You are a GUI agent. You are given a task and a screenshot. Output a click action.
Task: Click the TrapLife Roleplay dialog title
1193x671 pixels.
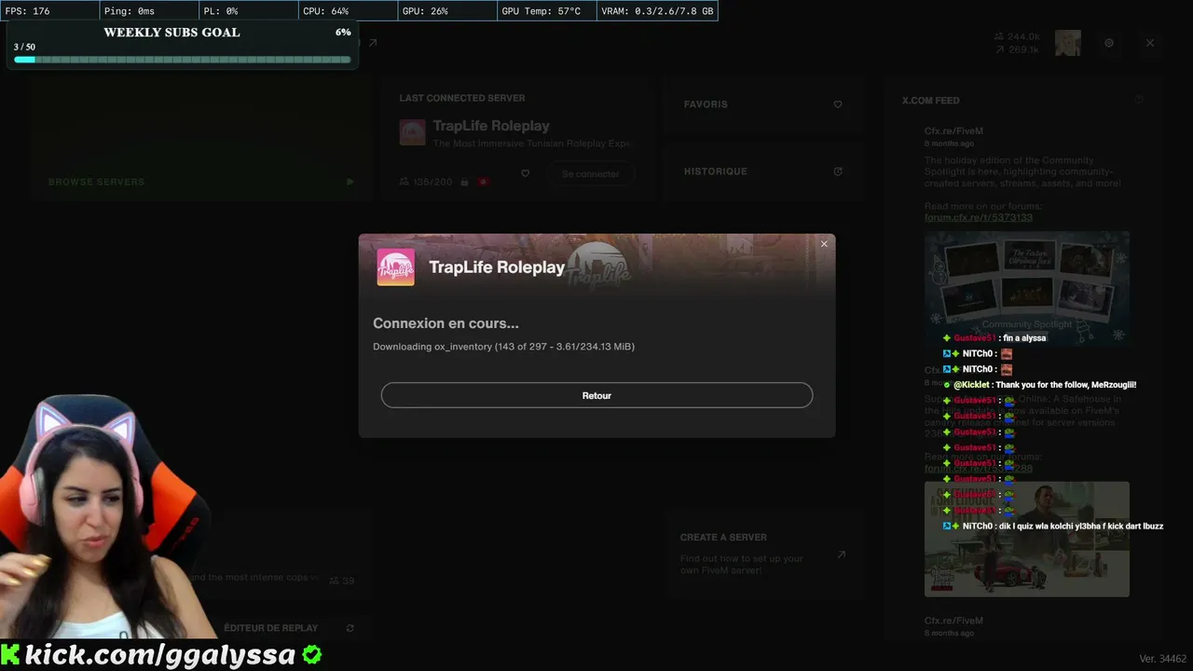(x=497, y=267)
